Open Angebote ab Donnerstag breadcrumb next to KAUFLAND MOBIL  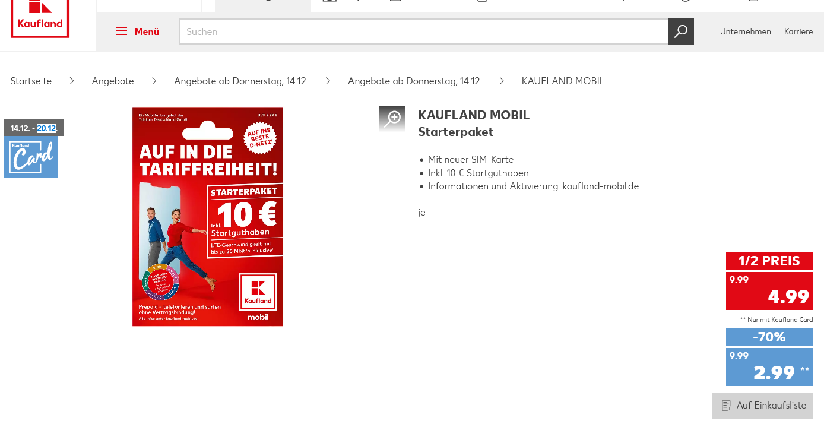(x=414, y=81)
